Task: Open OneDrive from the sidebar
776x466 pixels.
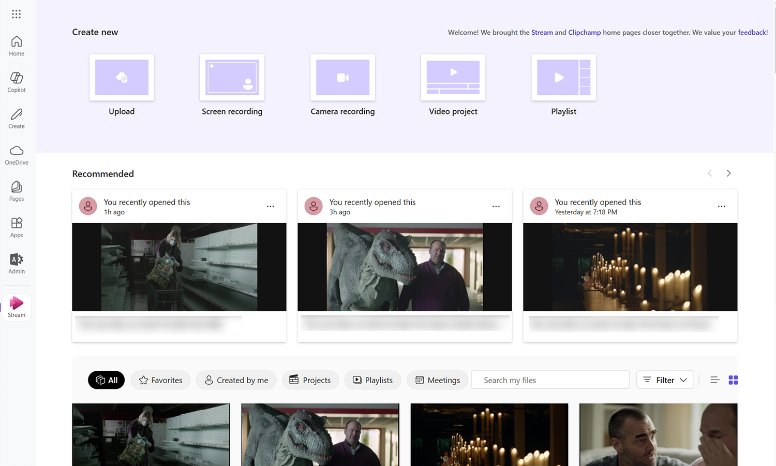Action: (x=17, y=155)
